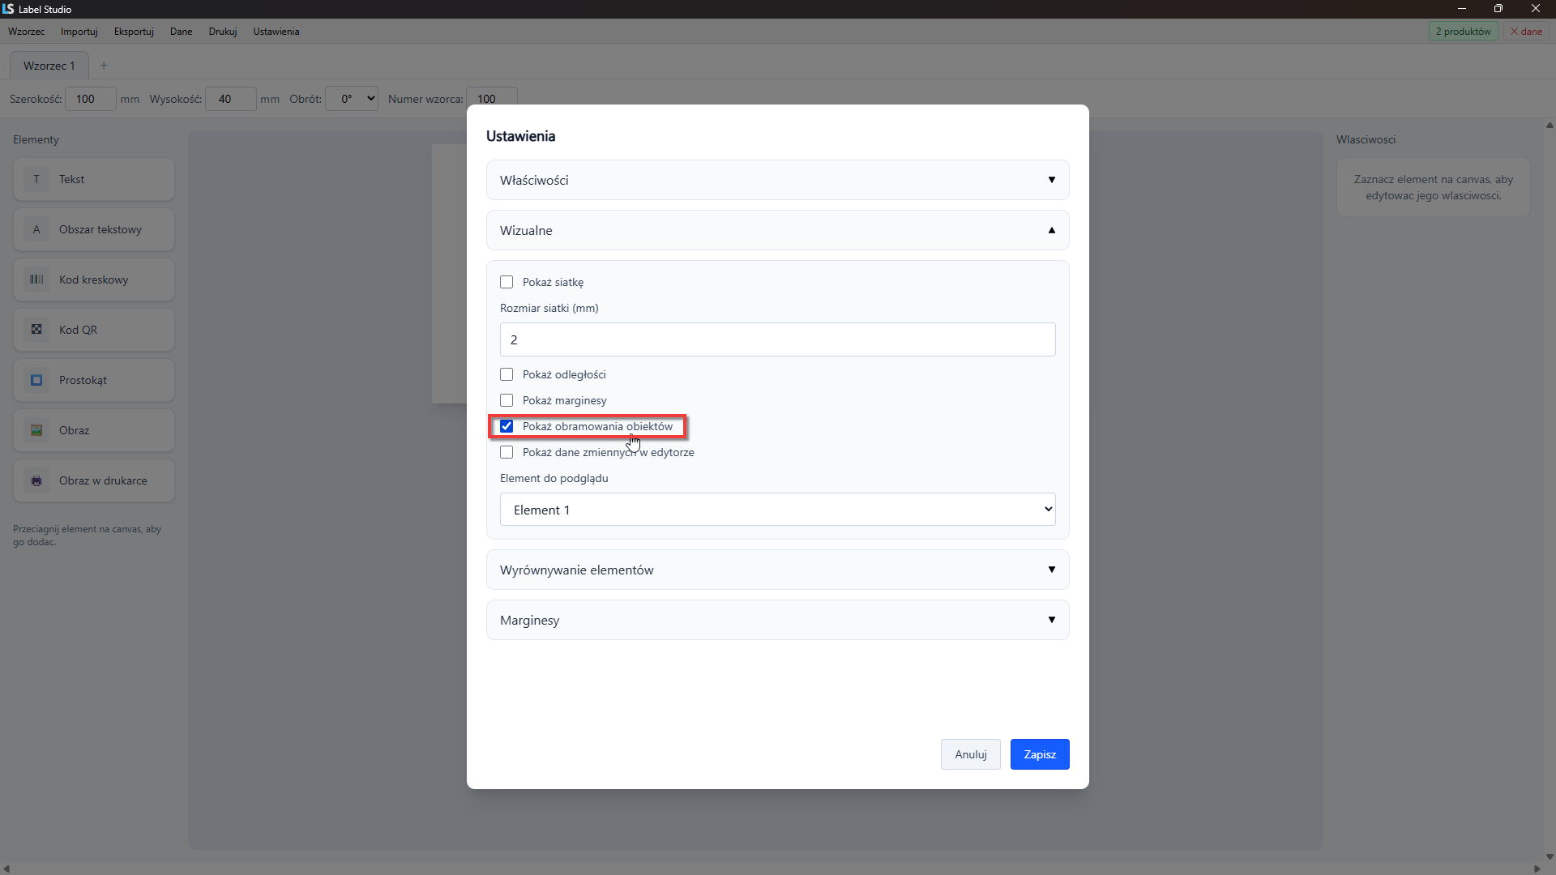Toggle Pokaż odległości checkbox
The height and width of the screenshot is (875, 1556).
point(507,374)
